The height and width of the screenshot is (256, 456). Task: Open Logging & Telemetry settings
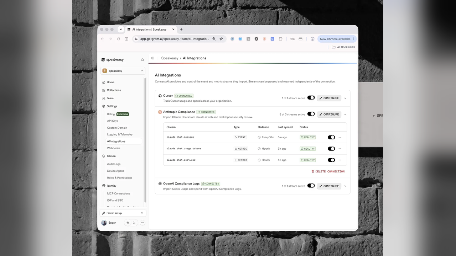(120, 134)
